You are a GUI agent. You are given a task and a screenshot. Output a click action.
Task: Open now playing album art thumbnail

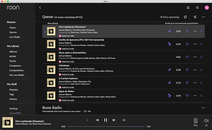point(8,122)
